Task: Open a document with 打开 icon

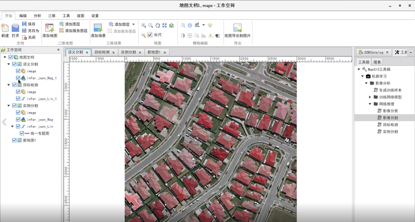Action: click(x=15, y=28)
